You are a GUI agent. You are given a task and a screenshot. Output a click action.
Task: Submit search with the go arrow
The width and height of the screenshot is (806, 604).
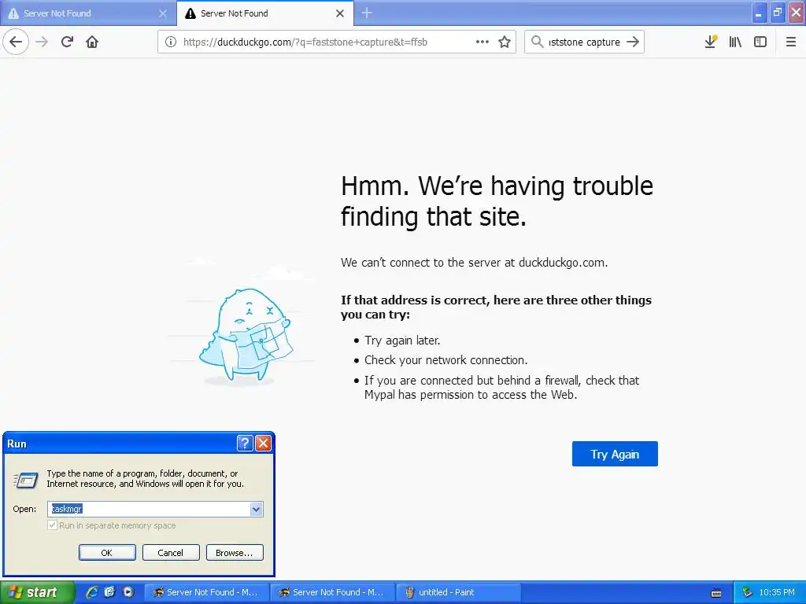(x=633, y=42)
